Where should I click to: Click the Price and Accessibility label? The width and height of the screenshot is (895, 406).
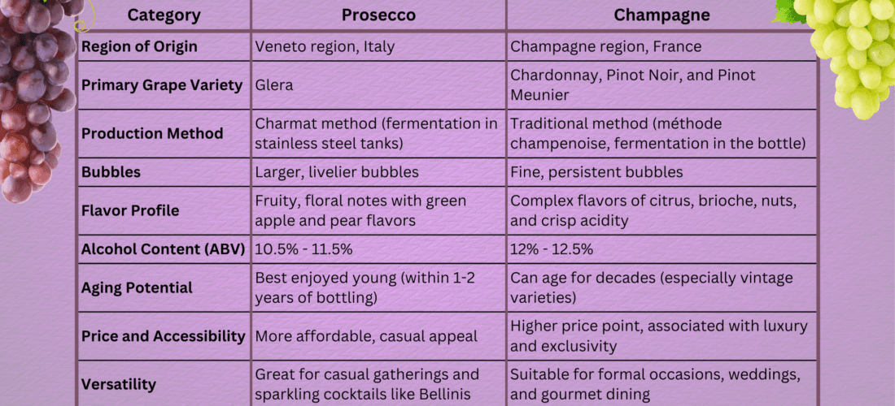coord(164,336)
